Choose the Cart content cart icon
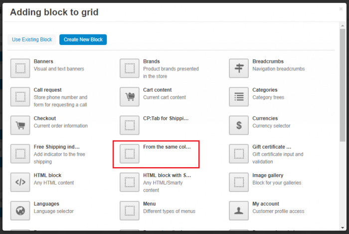Image resolution: width=349 pixels, height=234 pixels. (x=130, y=97)
